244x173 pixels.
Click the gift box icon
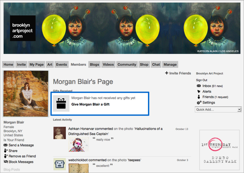(x=61, y=104)
